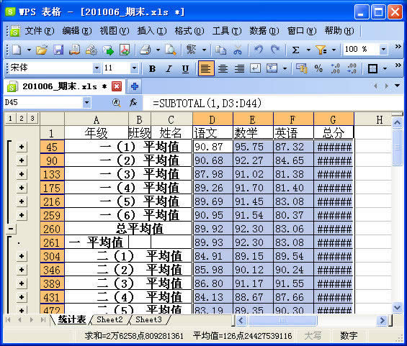The image size is (407, 346).
Task: Open the zoom percentage dropdown
Action: tap(383, 49)
